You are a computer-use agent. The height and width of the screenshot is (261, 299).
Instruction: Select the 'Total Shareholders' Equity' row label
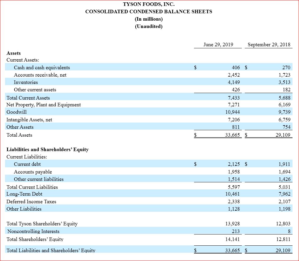tap(35, 239)
